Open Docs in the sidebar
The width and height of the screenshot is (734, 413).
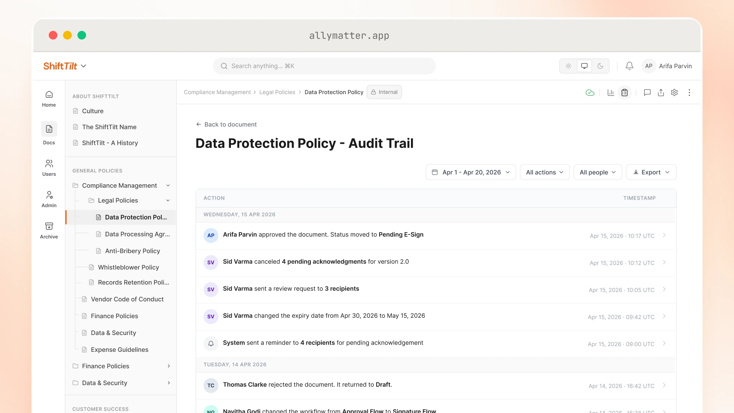point(49,133)
